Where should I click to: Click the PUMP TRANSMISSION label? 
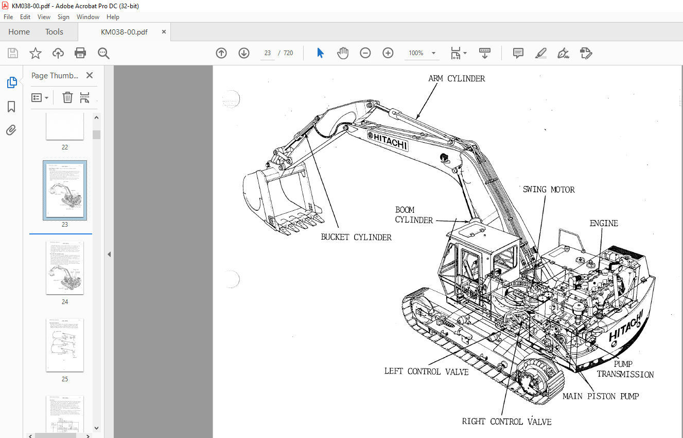point(625,369)
